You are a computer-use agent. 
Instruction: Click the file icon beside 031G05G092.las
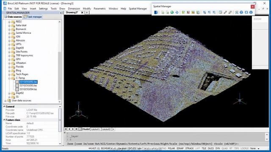point(17,82)
